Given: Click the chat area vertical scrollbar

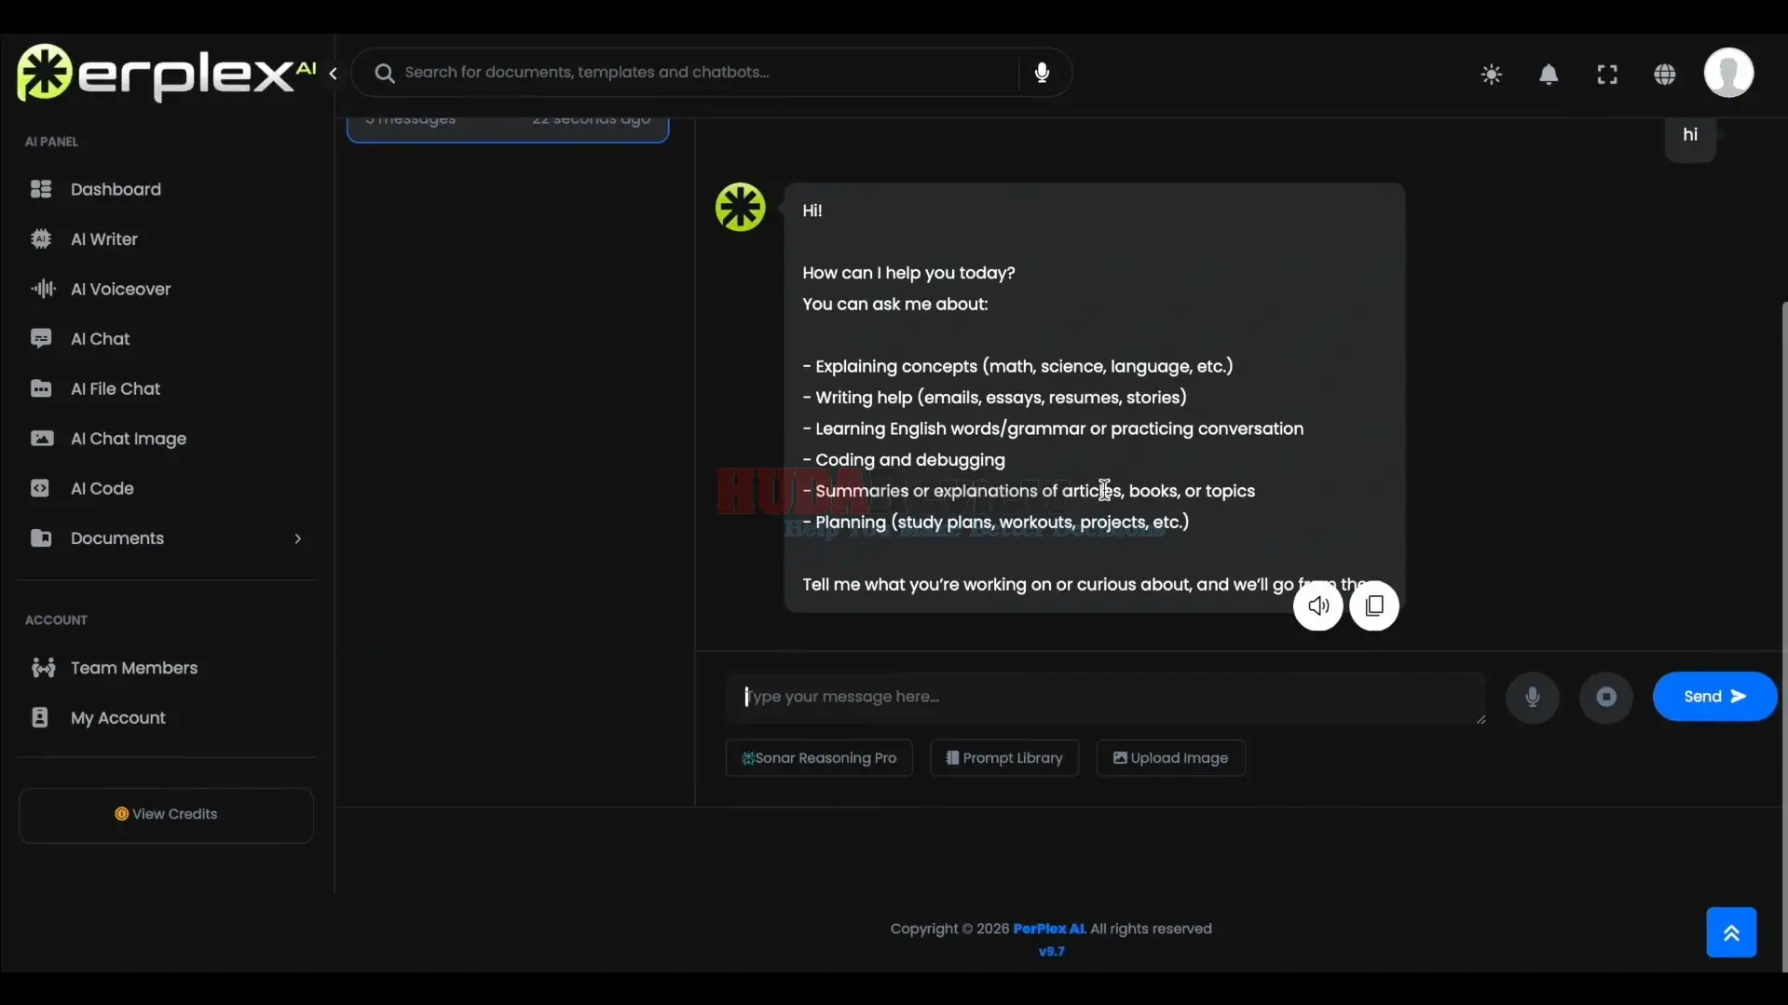Looking at the screenshot, I should (1783, 637).
